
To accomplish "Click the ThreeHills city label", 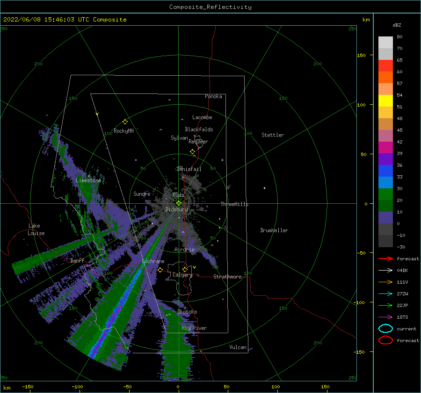I will tap(235, 204).
